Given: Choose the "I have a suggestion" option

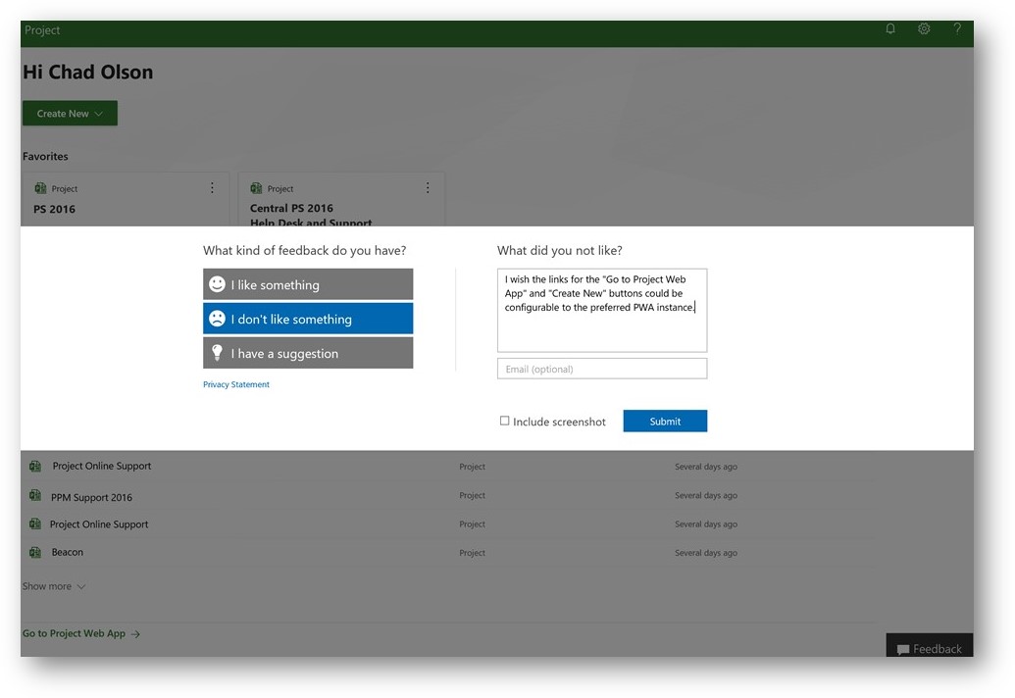Looking at the screenshot, I should 308,353.
